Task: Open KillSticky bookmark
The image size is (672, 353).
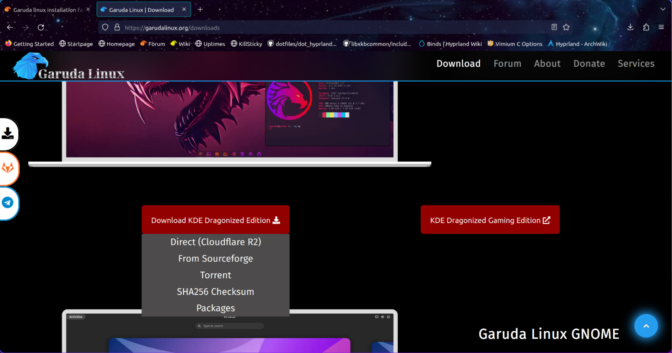Action: coord(246,44)
